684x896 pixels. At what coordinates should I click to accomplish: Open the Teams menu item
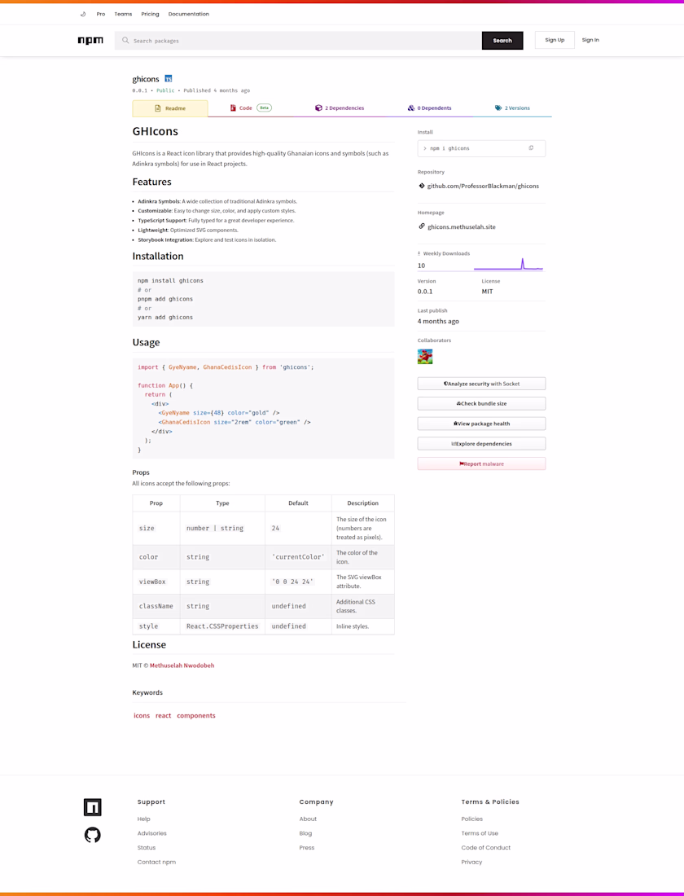click(x=123, y=14)
